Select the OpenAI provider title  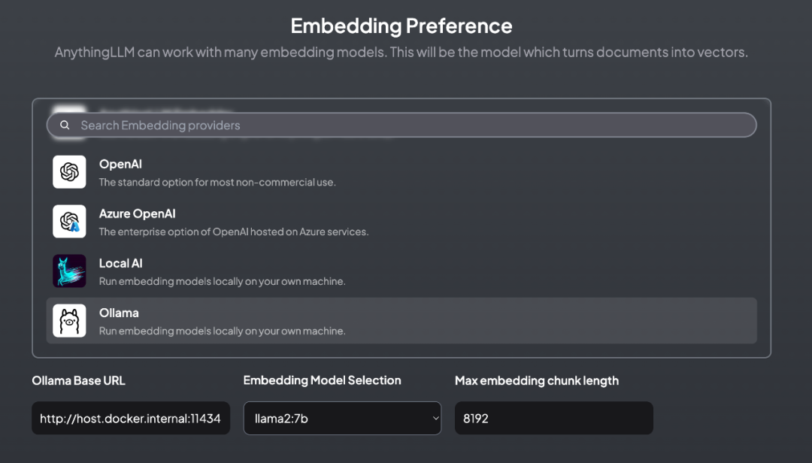point(120,164)
